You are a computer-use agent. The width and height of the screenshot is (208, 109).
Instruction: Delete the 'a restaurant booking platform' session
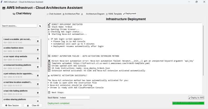38,67
